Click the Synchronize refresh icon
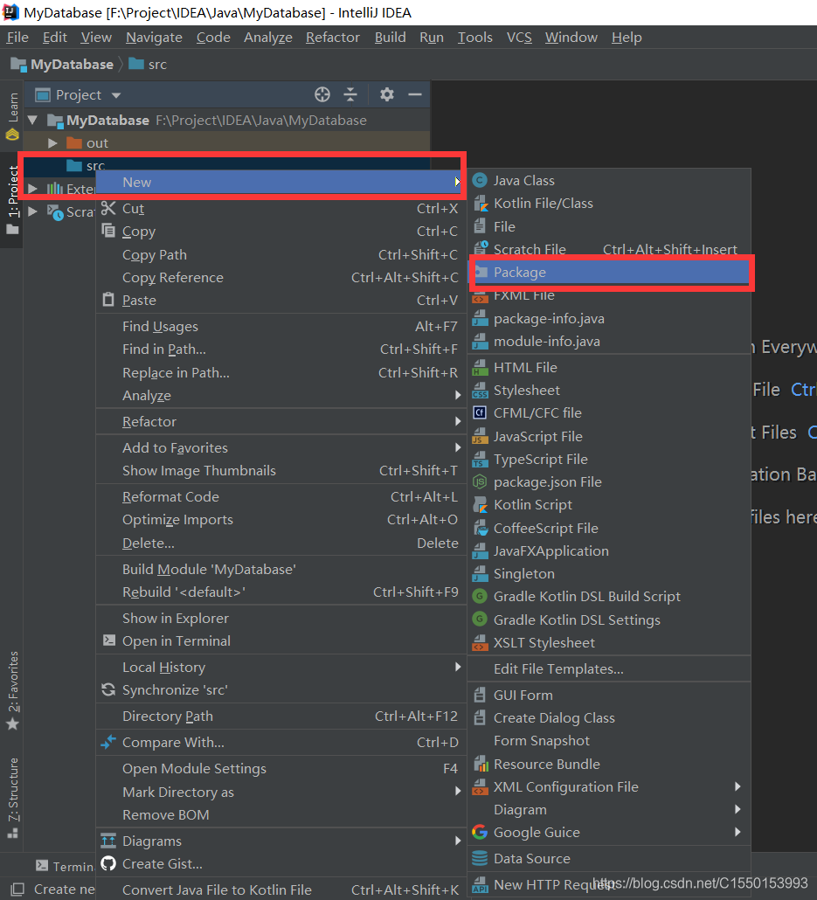This screenshot has height=900, width=817. [x=108, y=690]
